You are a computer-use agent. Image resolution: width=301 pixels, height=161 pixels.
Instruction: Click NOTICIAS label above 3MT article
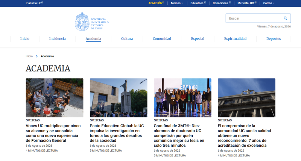(x=161, y=120)
